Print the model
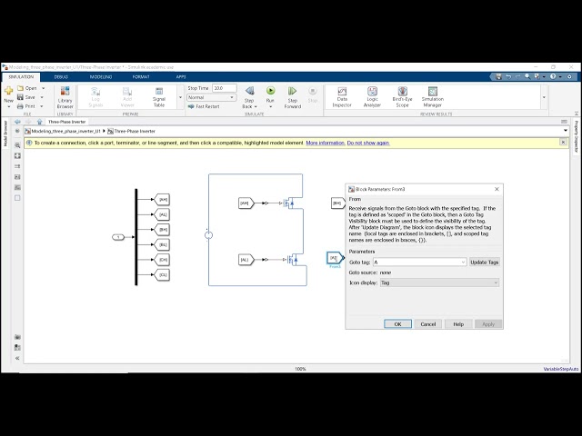This screenshot has height=436, width=582. 26,106
